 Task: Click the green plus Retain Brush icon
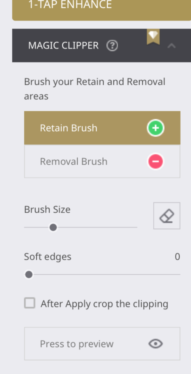[156, 128]
